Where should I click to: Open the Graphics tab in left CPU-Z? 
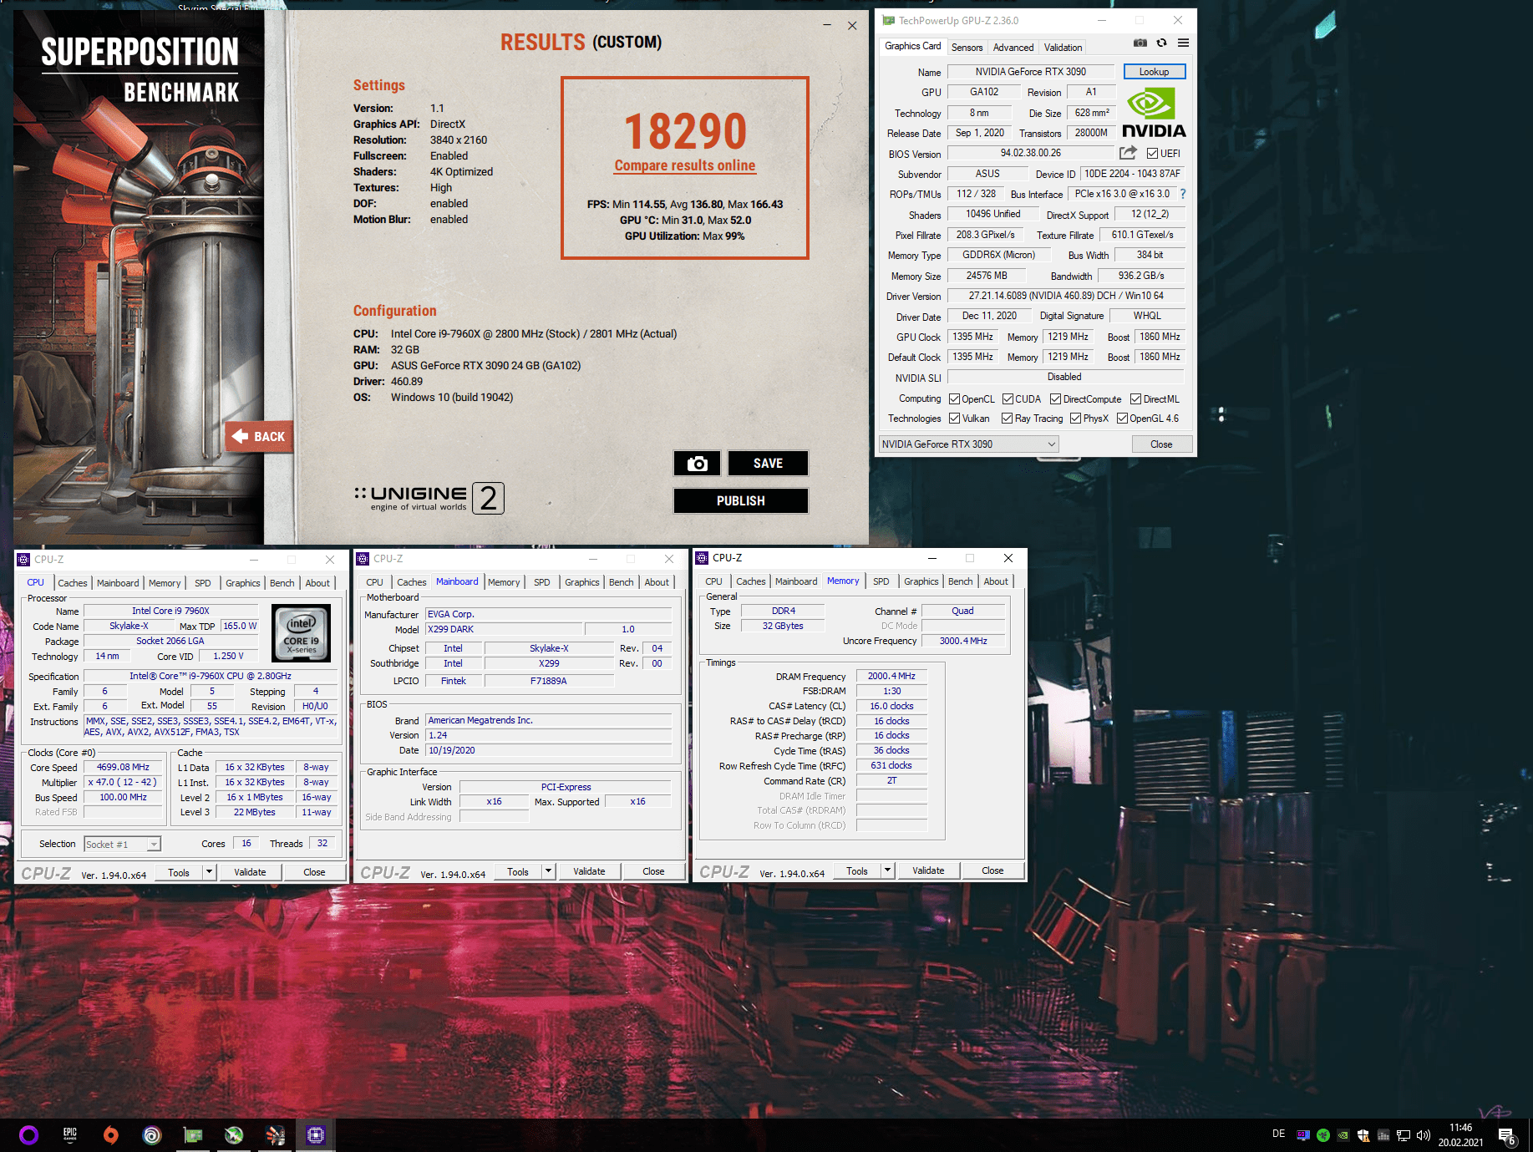pos(243,583)
